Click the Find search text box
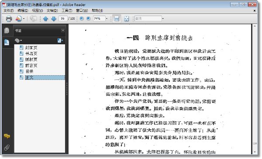The height and width of the screenshot is (159, 262). 148,19
